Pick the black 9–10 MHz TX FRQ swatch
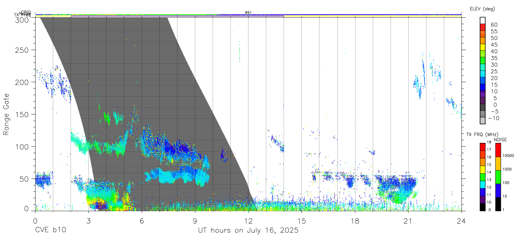519x239 pixels. pyautogui.click(x=483, y=207)
